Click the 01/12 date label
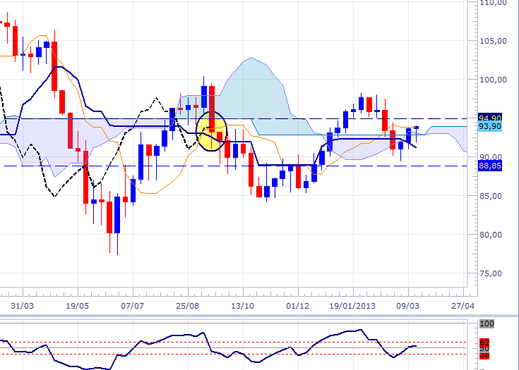 click(298, 307)
